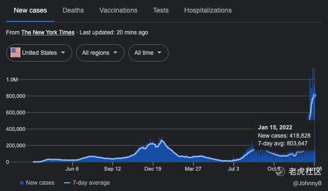
Task: Expand the All regions dropdown
Action: click(100, 53)
